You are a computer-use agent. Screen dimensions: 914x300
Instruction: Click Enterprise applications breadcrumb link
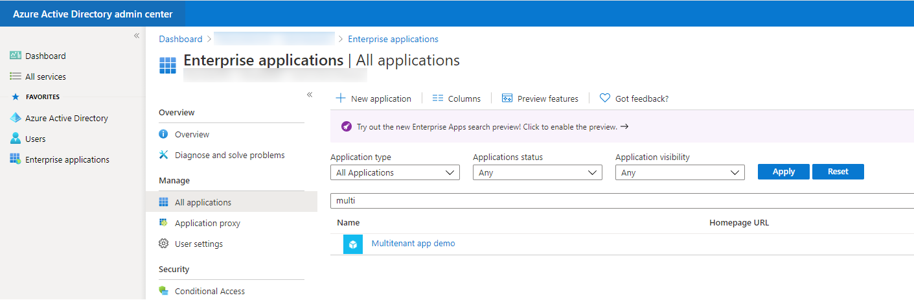coord(393,39)
